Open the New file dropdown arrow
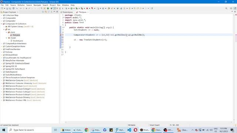 pos(4,8)
